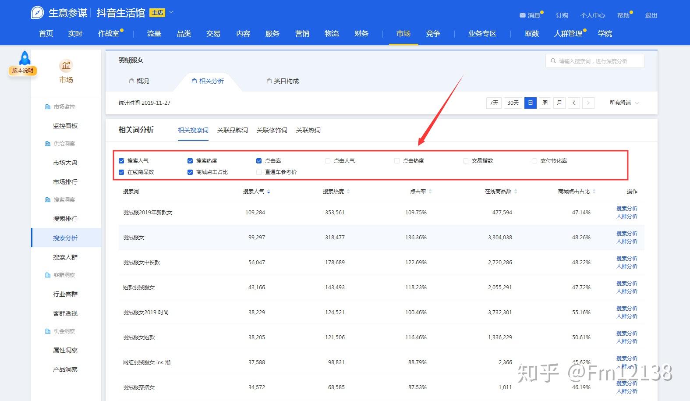Enable the 点击人气 checkbox
The width and height of the screenshot is (690, 401).
[328, 161]
